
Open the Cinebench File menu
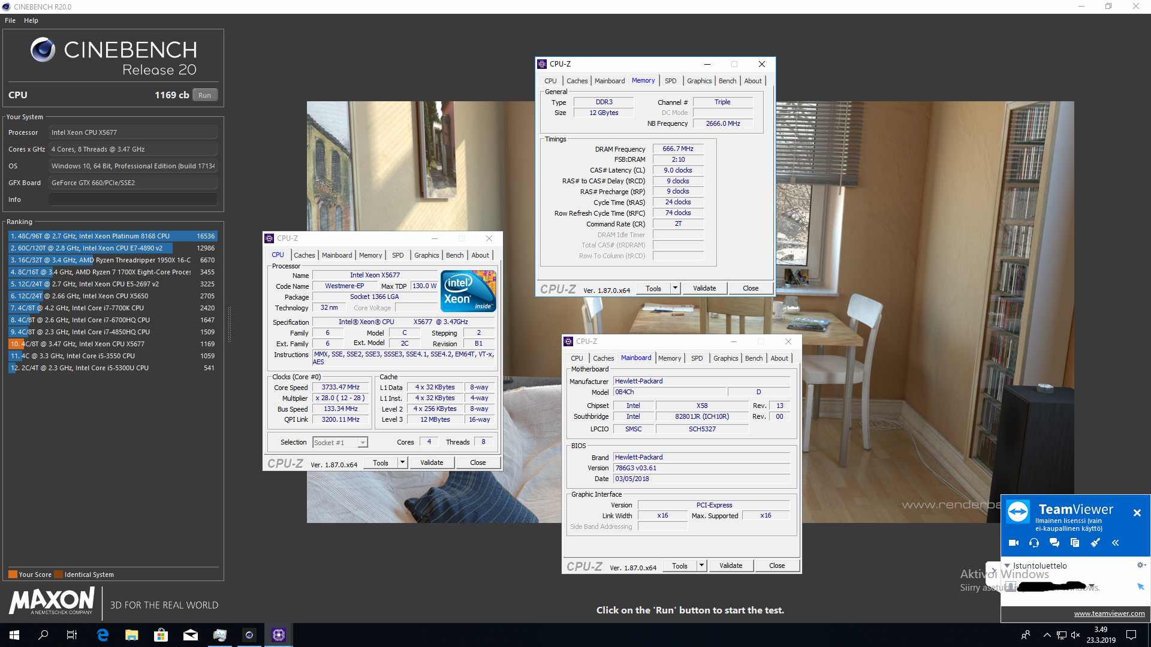[x=10, y=20]
